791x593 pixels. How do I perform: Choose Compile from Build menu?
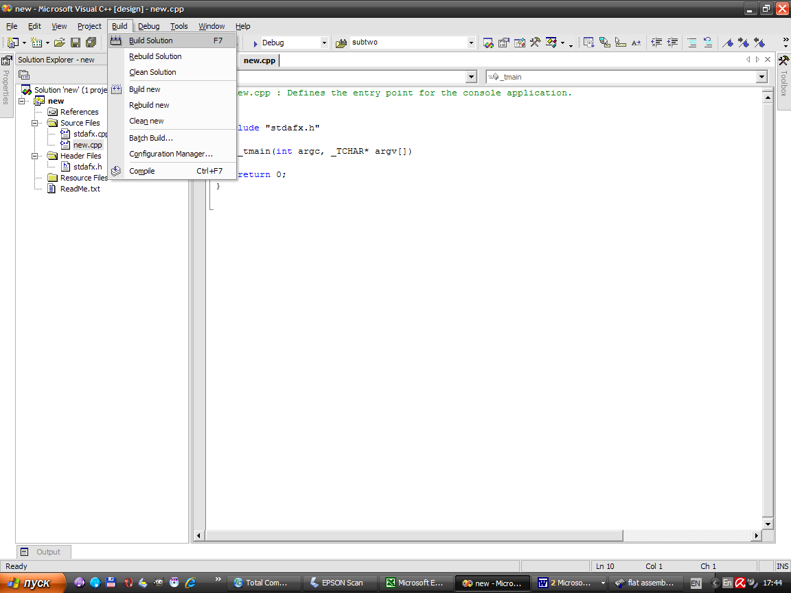(172, 171)
